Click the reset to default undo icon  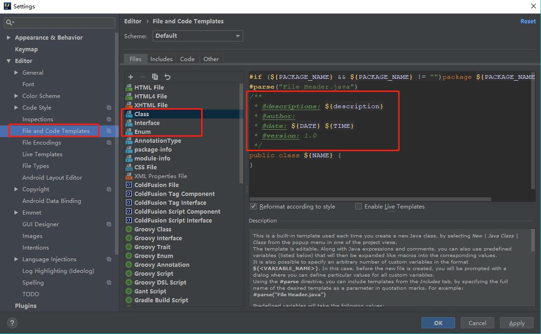click(167, 77)
